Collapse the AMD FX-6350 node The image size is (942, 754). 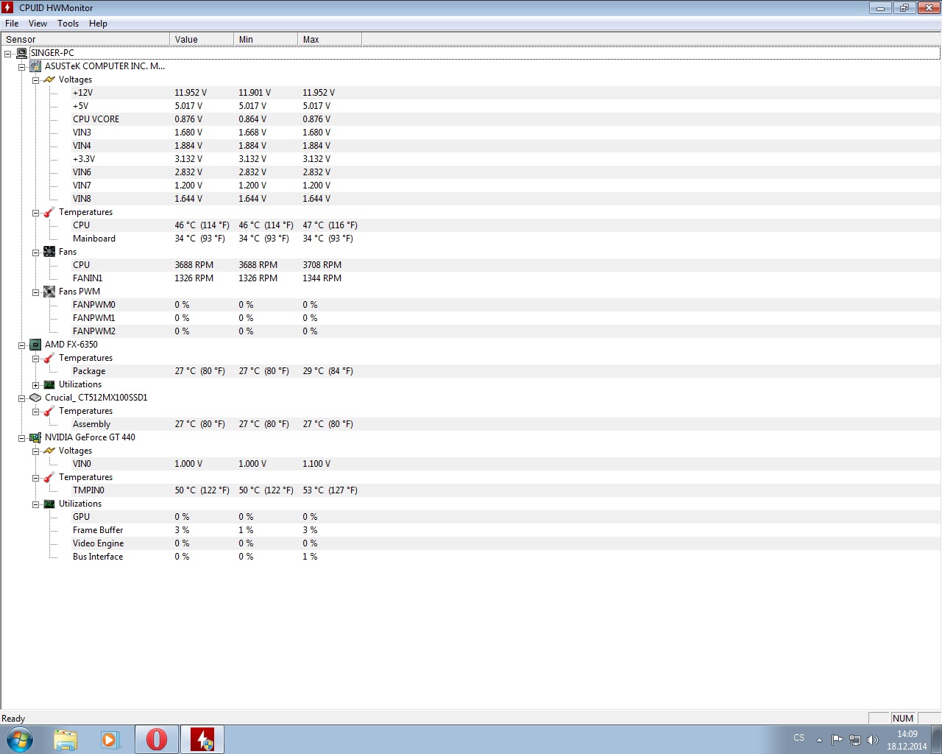tap(21, 345)
